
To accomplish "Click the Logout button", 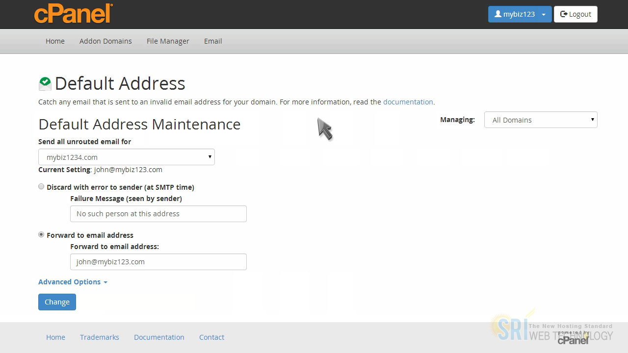I will point(576,14).
